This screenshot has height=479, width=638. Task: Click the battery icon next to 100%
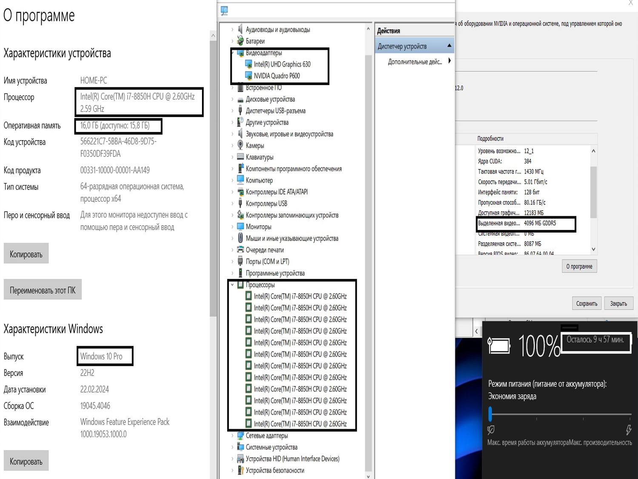pyautogui.click(x=499, y=346)
